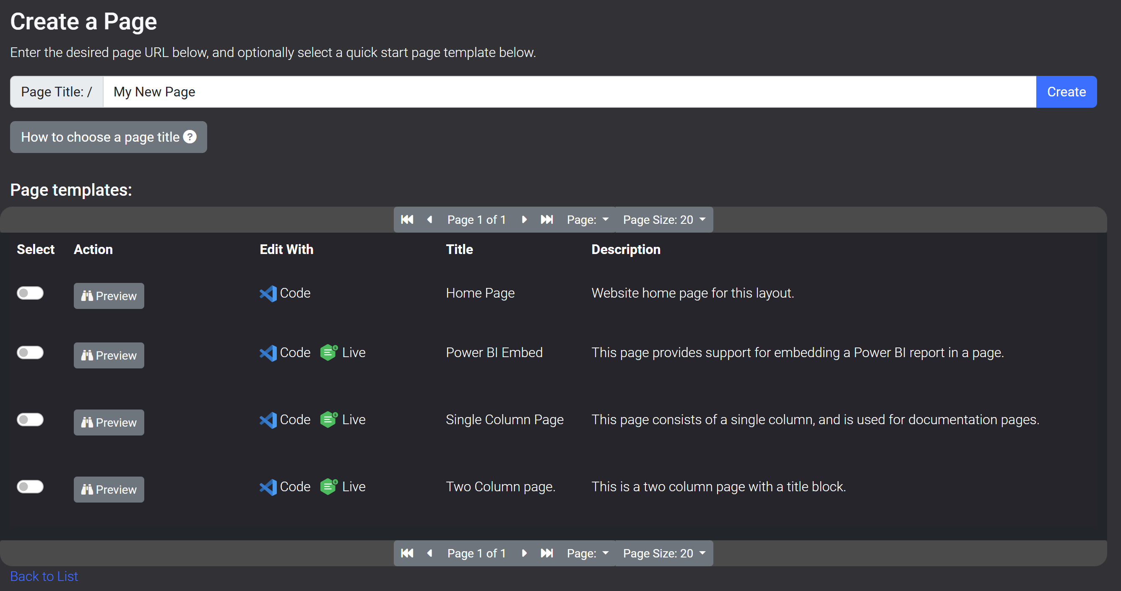Image resolution: width=1121 pixels, height=591 pixels.
Task: Open the top Page dropdown
Action: tap(588, 220)
